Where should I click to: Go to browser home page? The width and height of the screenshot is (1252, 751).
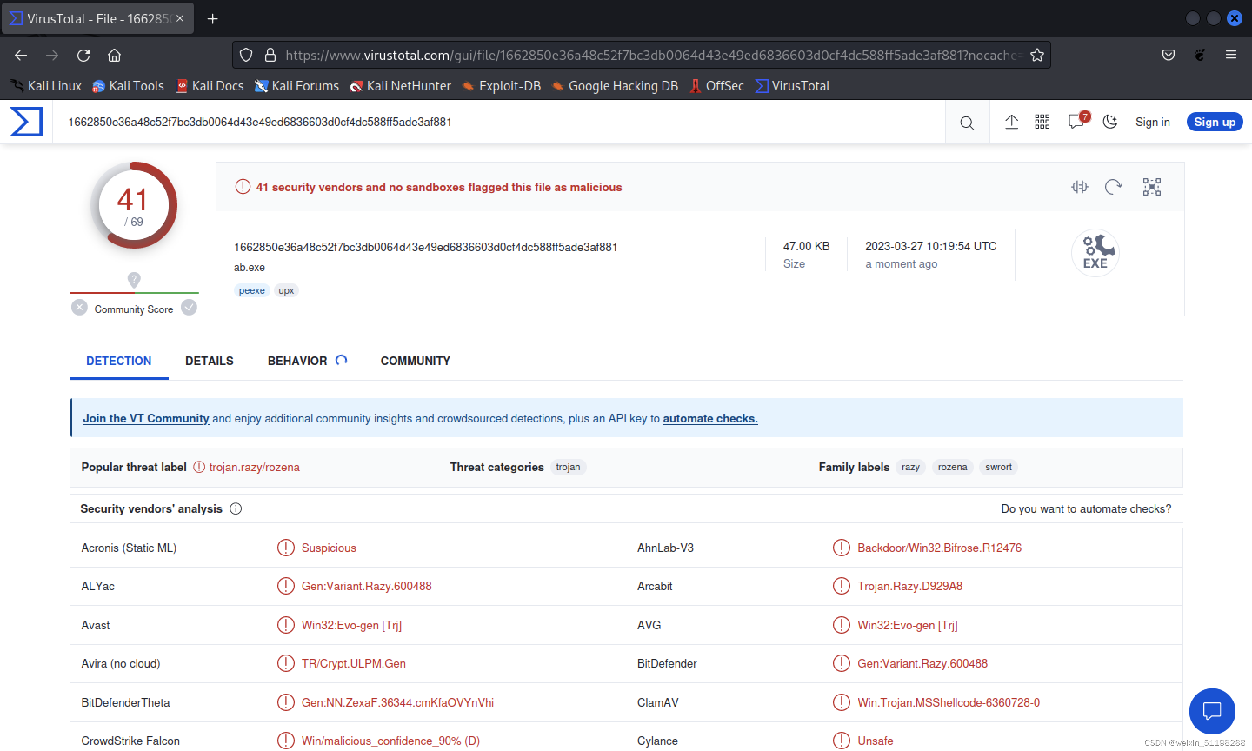114,55
